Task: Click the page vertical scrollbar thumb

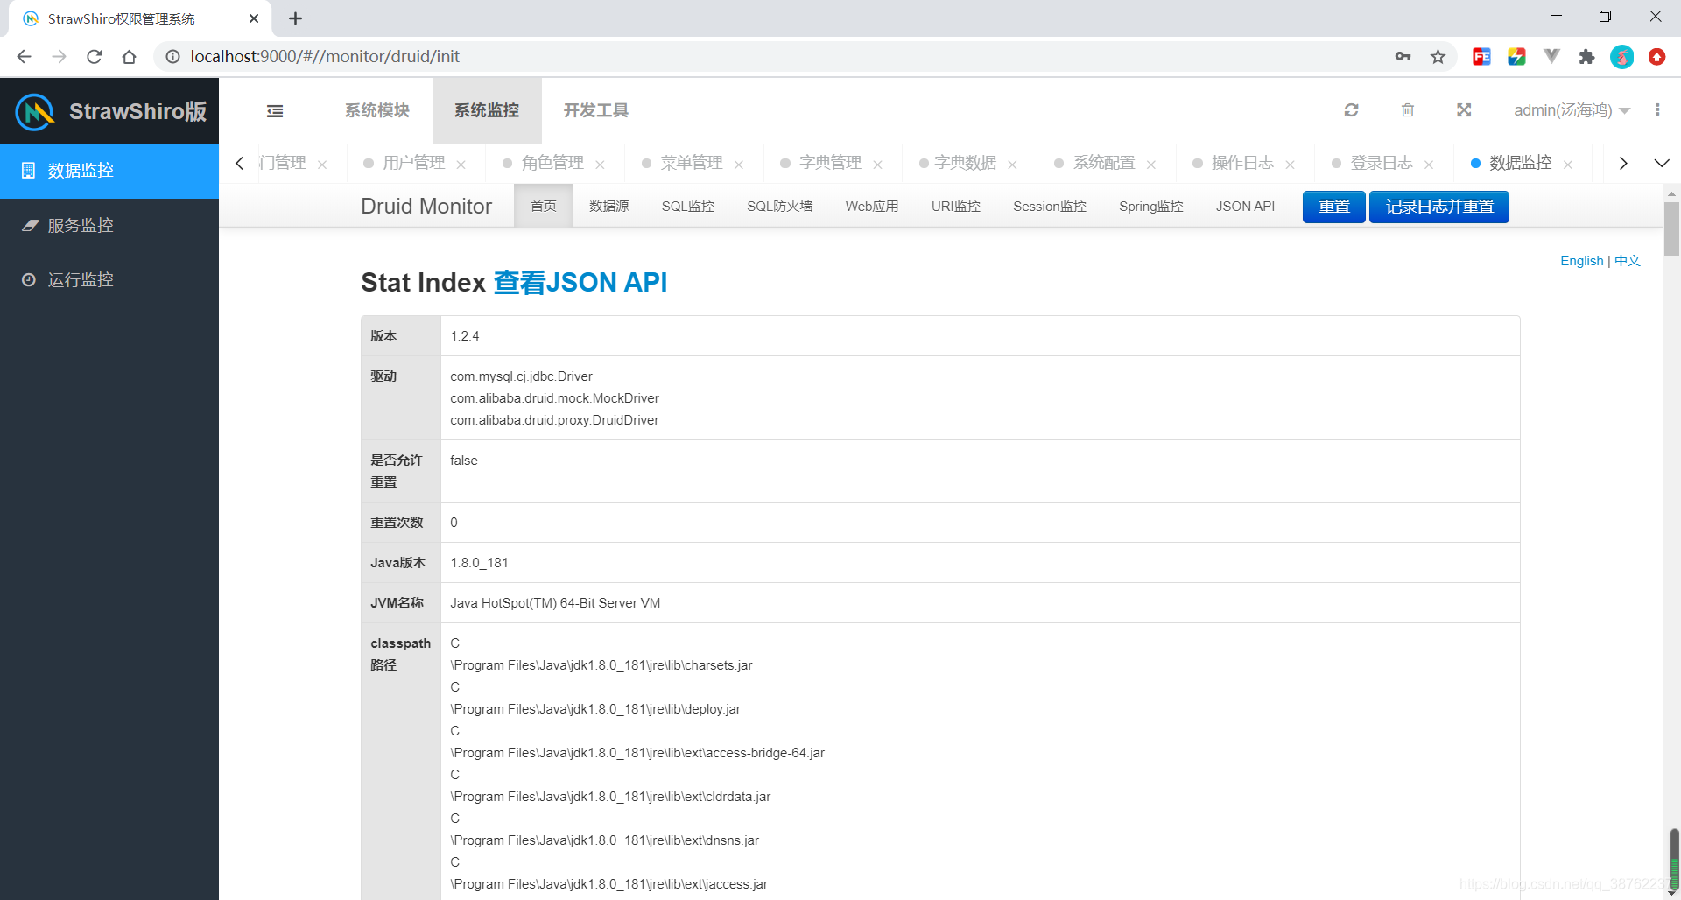Action: point(1671,229)
